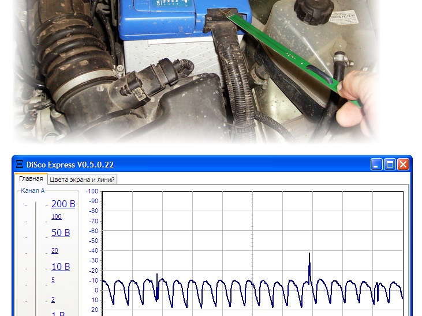Open the Цвета экрана и линий tab
The height and width of the screenshot is (316, 422).
(x=82, y=180)
